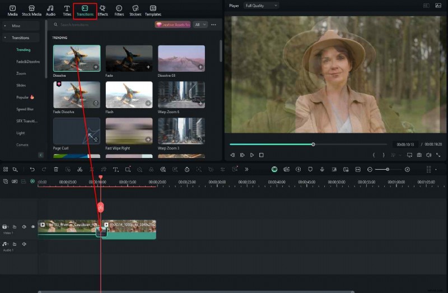Click the Text tool icon in timeline toolbar
This screenshot has width=448, height=293.
coord(115,169)
